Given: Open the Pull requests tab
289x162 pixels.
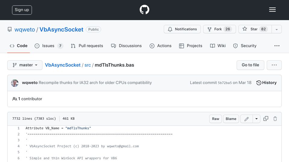Looking at the screenshot, I should point(87,46).
